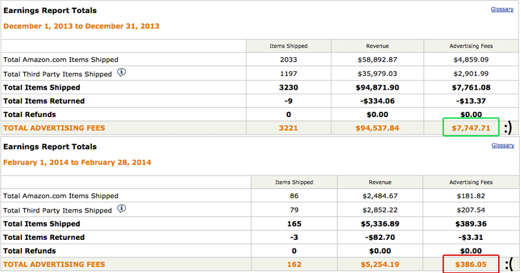Click the $7,747.71 total advertising fees value
Screen dimensions: 521x273
click(471, 128)
